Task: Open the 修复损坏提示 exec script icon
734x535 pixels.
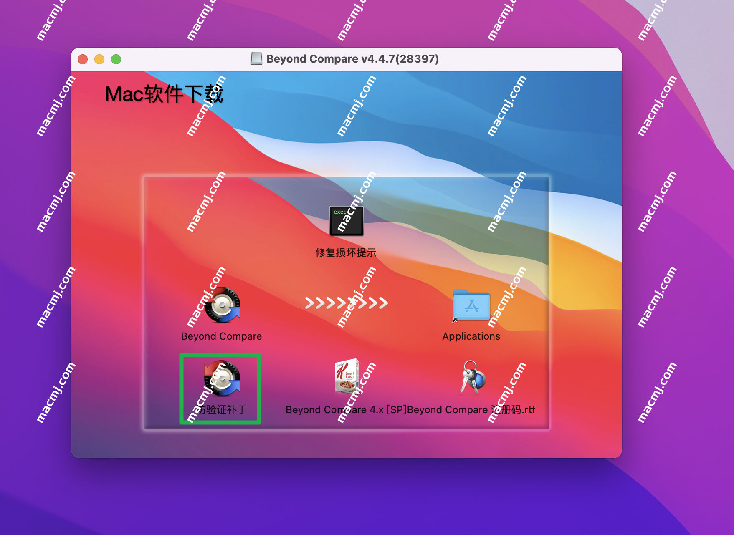Action: [x=346, y=221]
